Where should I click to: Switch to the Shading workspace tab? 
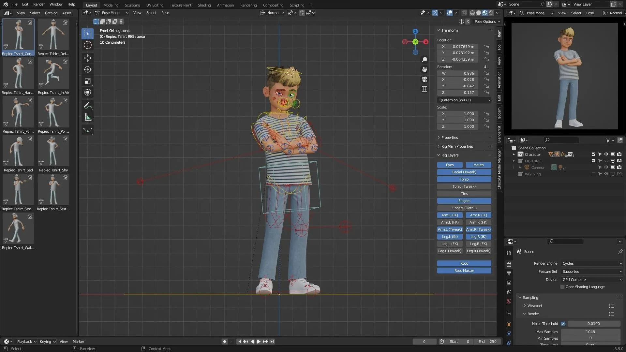click(x=204, y=5)
